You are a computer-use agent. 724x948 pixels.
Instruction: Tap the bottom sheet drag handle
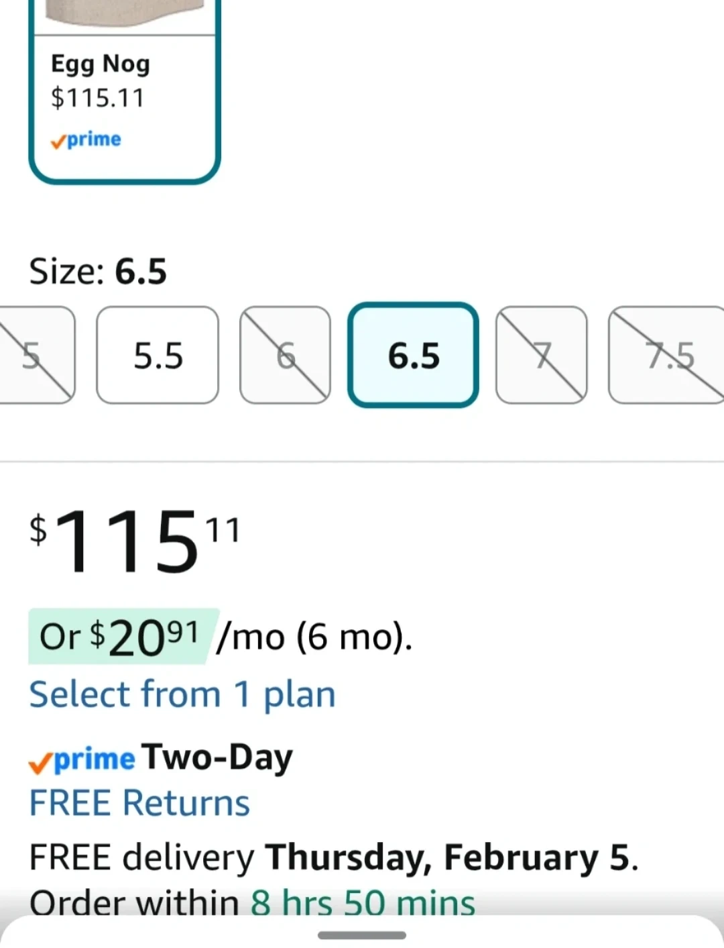pyautogui.click(x=362, y=935)
